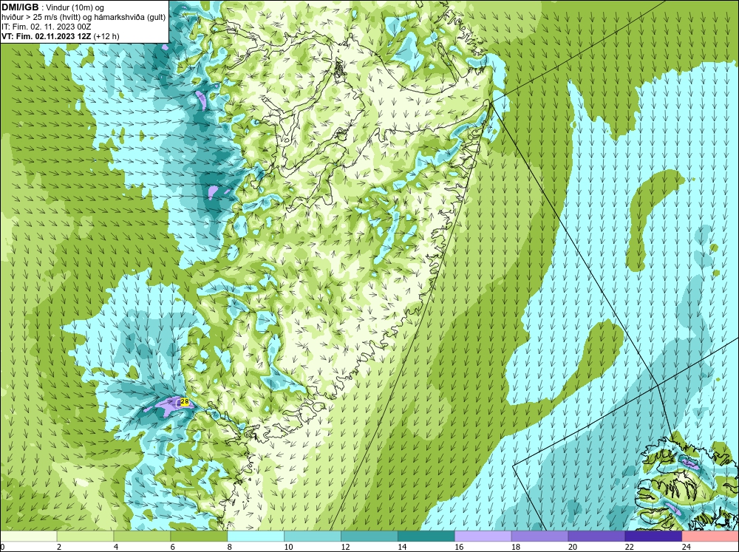The image size is (739, 552).
Task: Click the scale label 14
Action: coord(402,547)
